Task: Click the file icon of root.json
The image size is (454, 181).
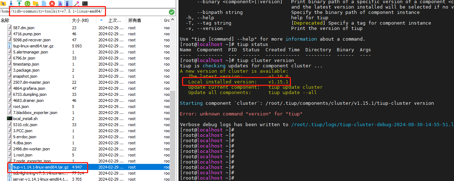Action: click(x=10, y=107)
